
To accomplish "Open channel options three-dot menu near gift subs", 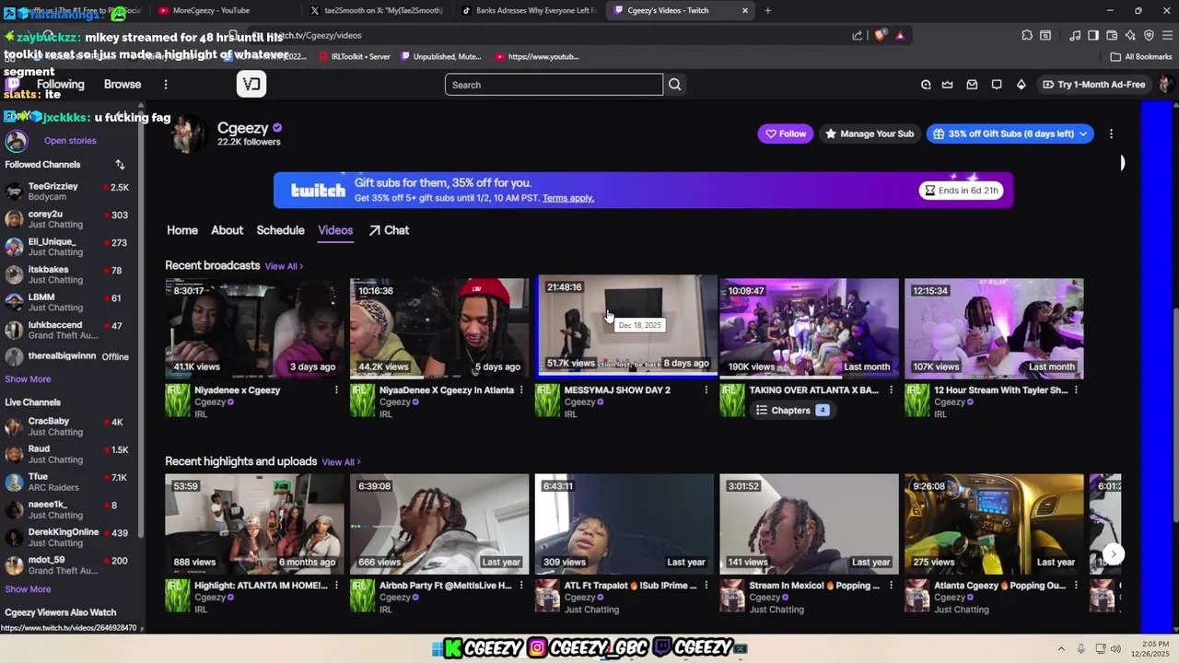I will (x=1111, y=134).
